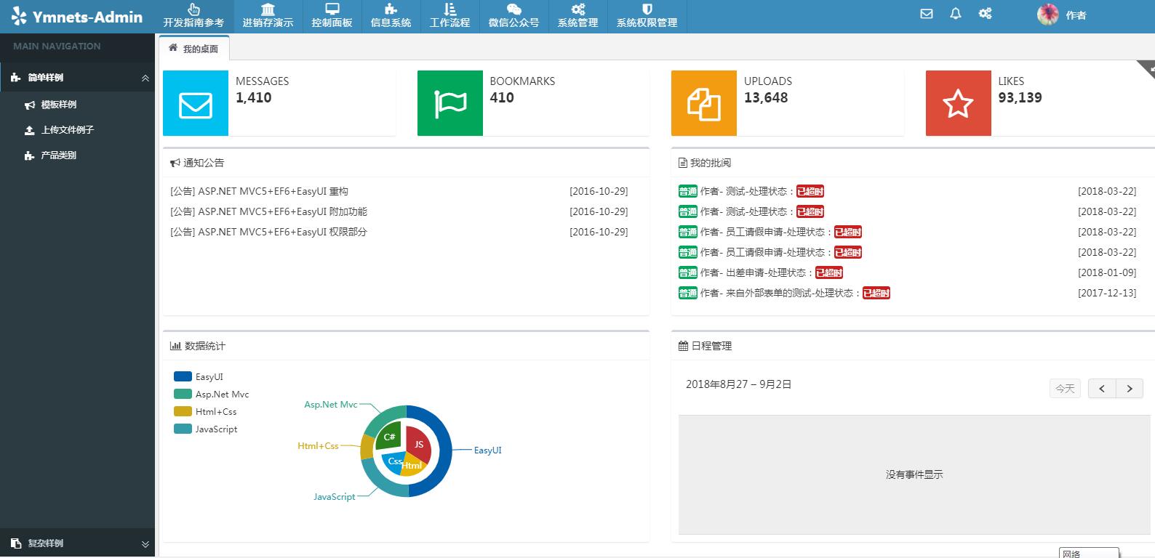Open the 出差申请 approval entry
Image resolution: width=1155 pixels, height=558 pixels.
coord(756,273)
